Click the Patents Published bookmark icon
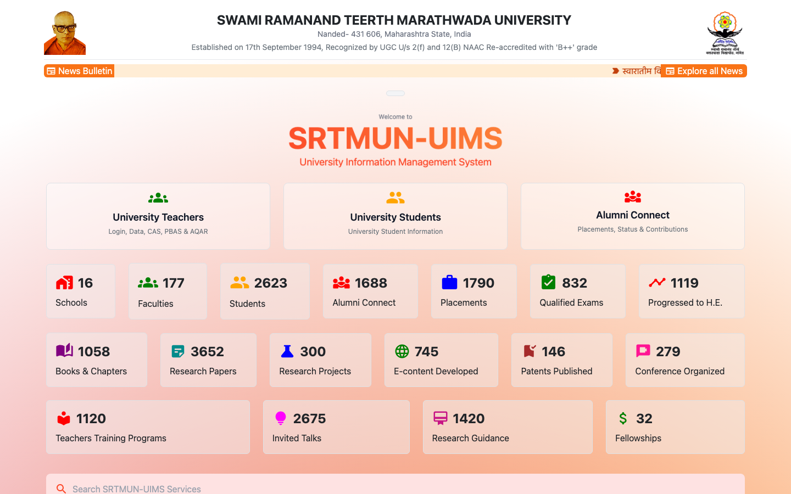Viewport: 791px width, 494px height. (530, 351)
